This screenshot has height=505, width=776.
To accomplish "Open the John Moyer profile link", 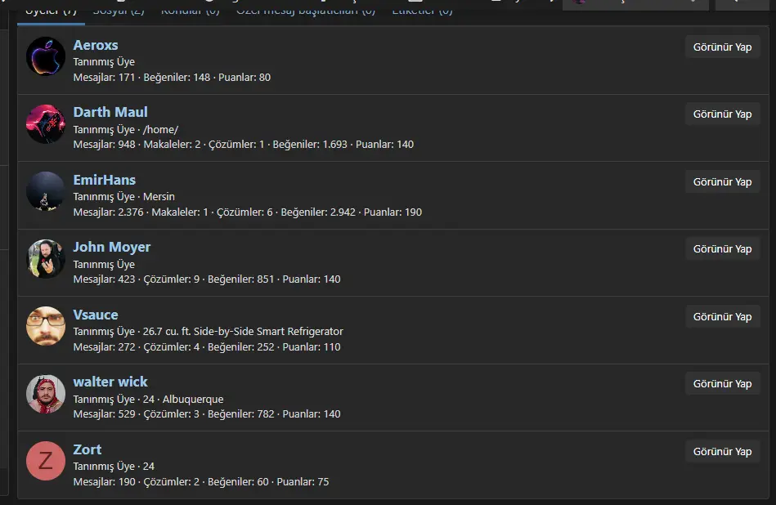I will [x=112, y=247].
